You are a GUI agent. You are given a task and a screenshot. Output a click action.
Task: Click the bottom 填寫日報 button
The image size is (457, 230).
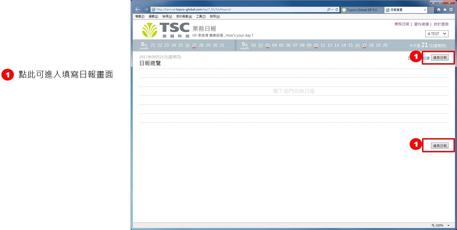coord(440,146)
